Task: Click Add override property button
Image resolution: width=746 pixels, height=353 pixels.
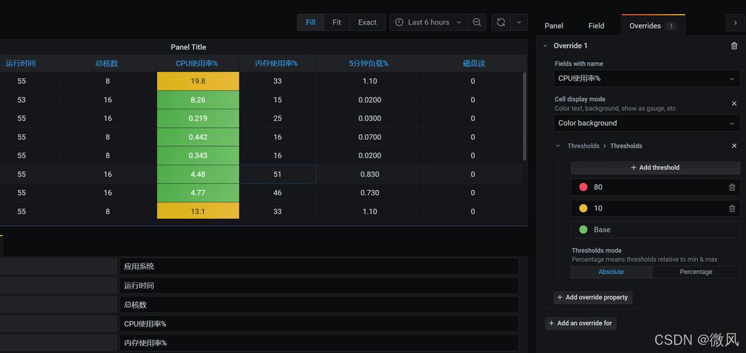Action: 593,297
